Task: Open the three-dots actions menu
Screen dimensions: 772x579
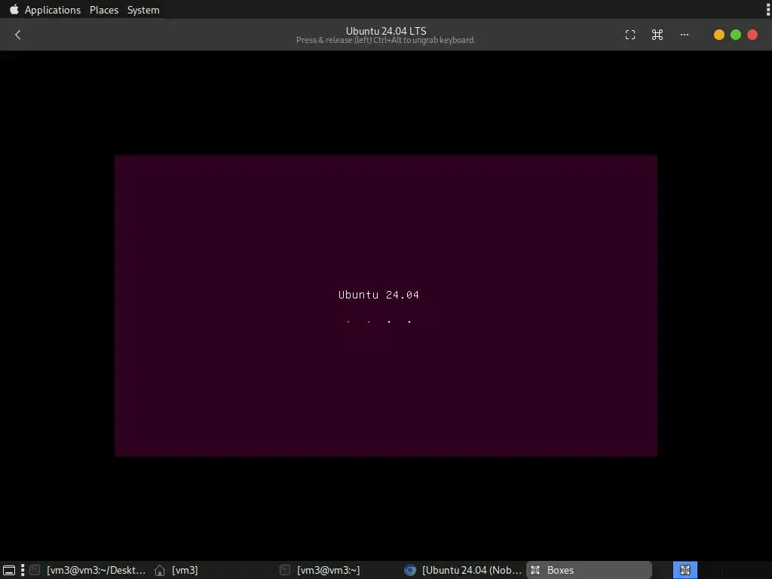Action: 685,35
